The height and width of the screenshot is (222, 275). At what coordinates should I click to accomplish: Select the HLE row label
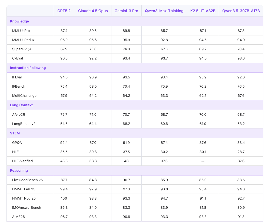pyautogui.click(x=15, y=152)
